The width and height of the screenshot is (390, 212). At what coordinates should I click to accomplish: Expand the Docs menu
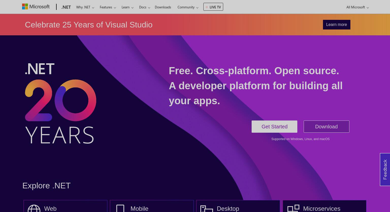point(144,7)
